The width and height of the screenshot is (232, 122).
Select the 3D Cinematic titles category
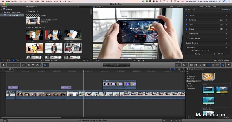(x=191, y=76)
